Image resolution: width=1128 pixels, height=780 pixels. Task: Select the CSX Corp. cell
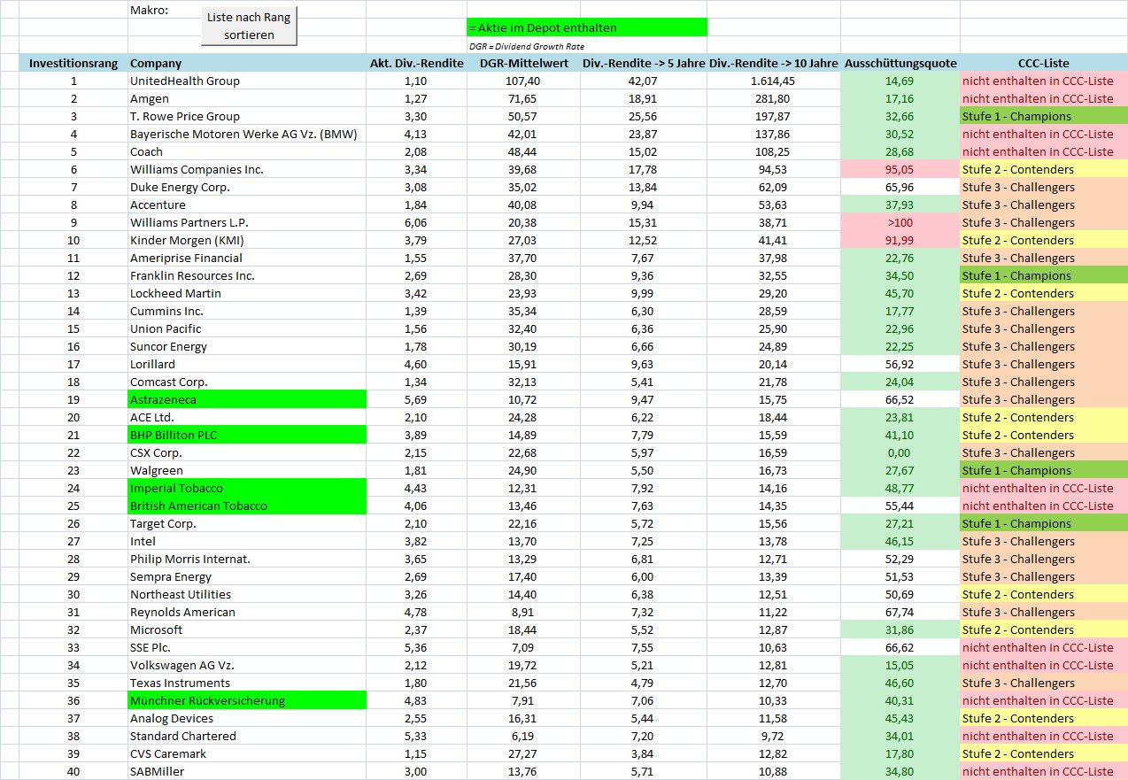point(247,452)
